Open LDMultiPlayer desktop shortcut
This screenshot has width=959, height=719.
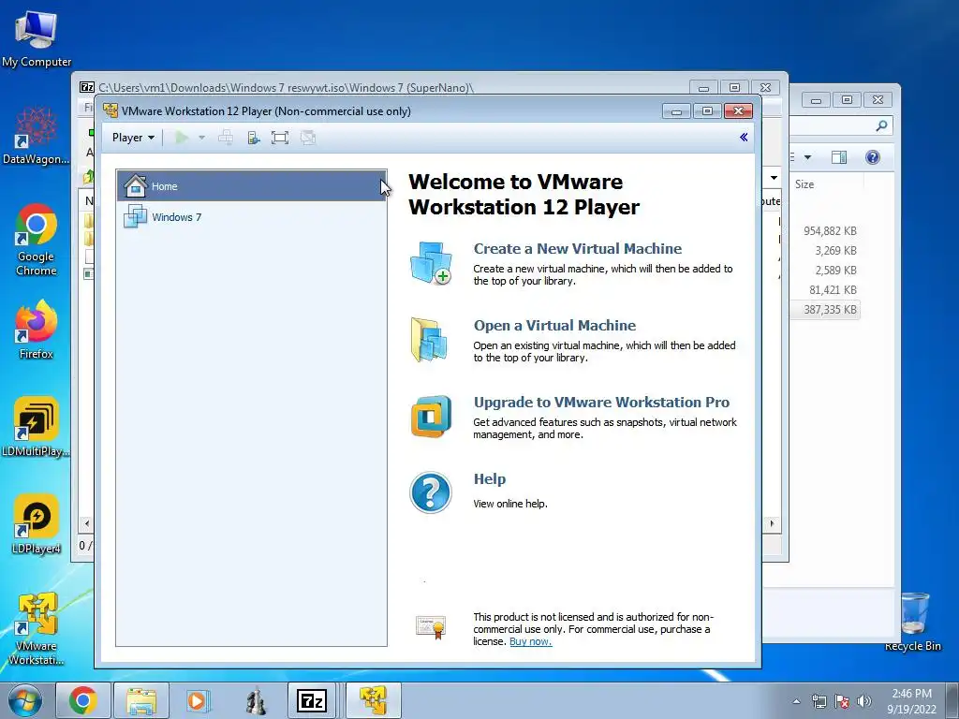(x=37, y=427)
